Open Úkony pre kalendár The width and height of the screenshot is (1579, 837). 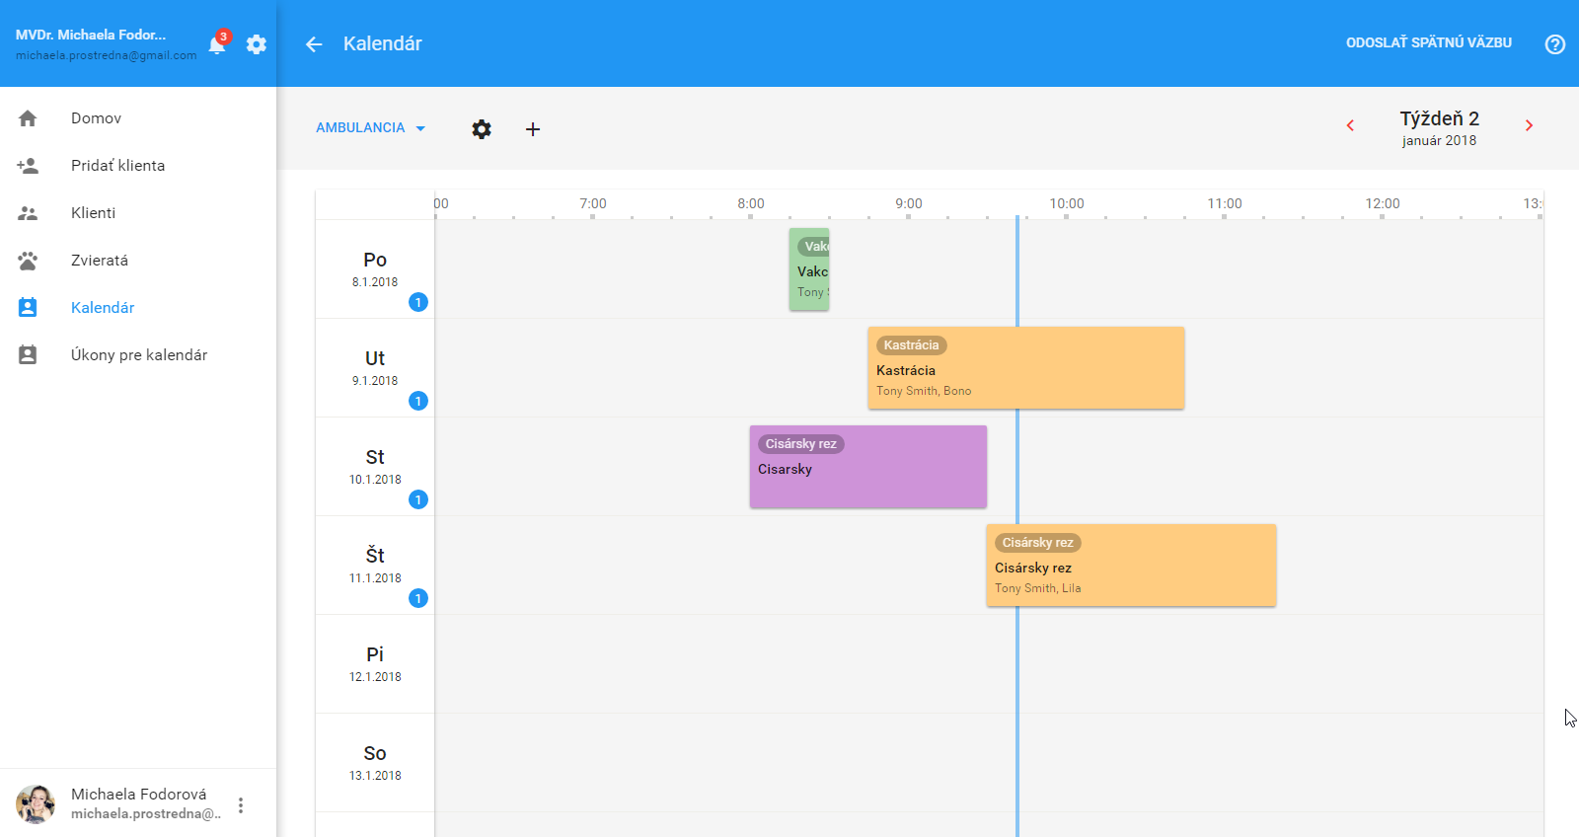pos(138,355)
